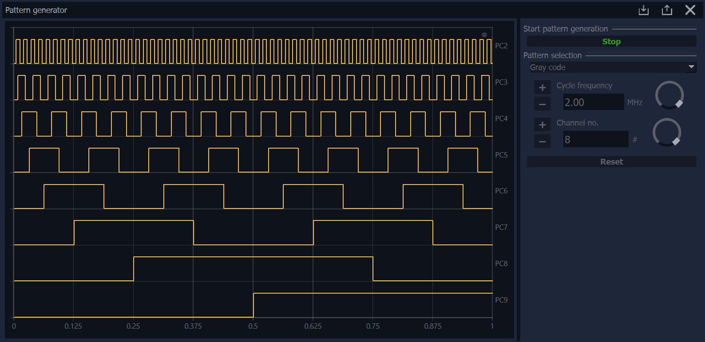Open the Gray code pattern dropdown
The image size is (705, 342).
tap(606, 67)
